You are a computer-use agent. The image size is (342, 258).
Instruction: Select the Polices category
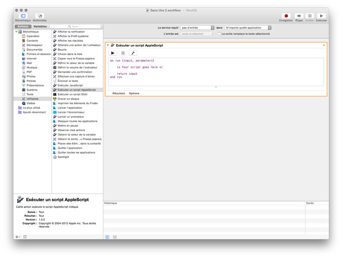point(31,81)
